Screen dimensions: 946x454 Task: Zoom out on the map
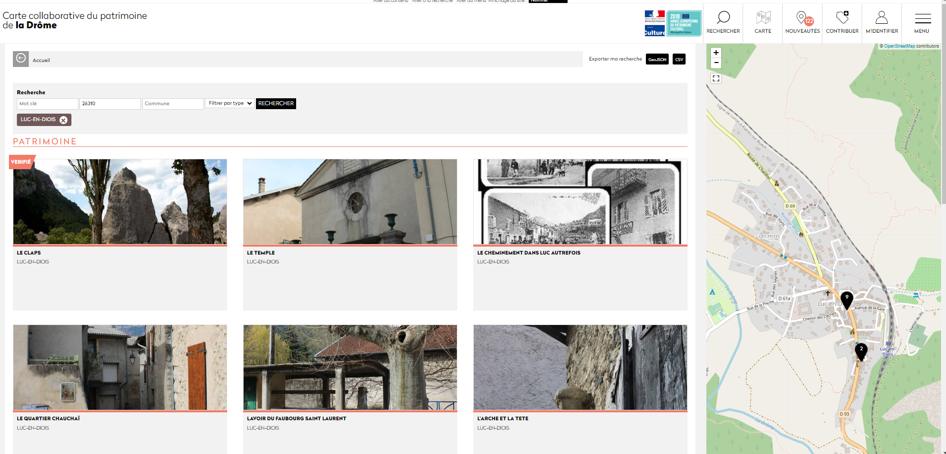coord(716,63)
